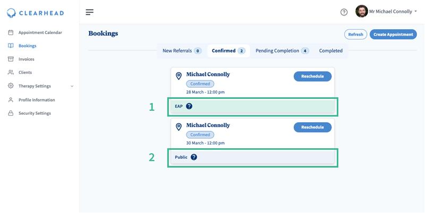Image resolution: width=425 pixels, height=213 pixels.
Task: Click the Appointment Calendar sidebar icon
Action: (11, 32)
